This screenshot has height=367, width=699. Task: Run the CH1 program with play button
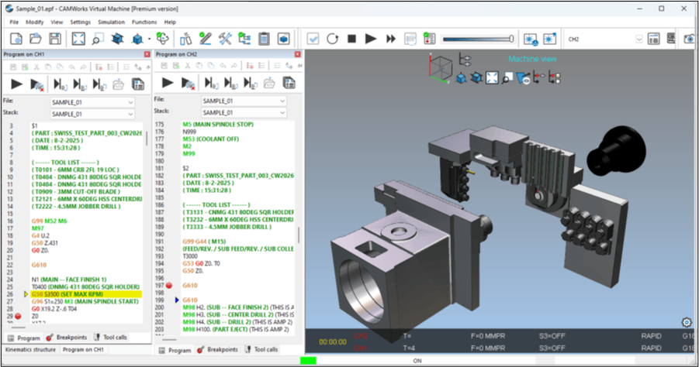[x=16, y=84]
